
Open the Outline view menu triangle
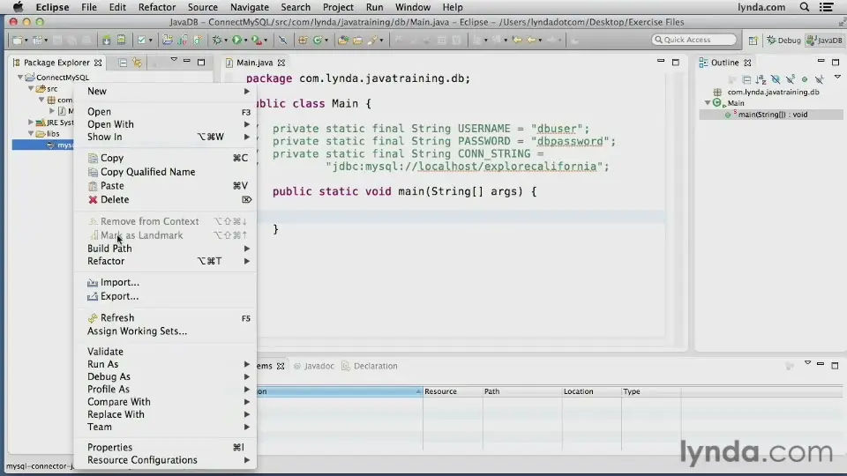837,78
